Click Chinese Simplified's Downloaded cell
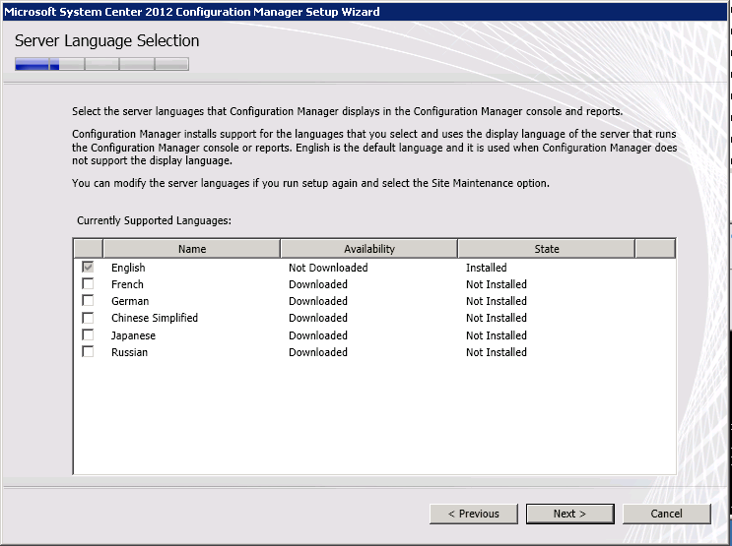This screenshot has width=732, height=546. [318, 318]
